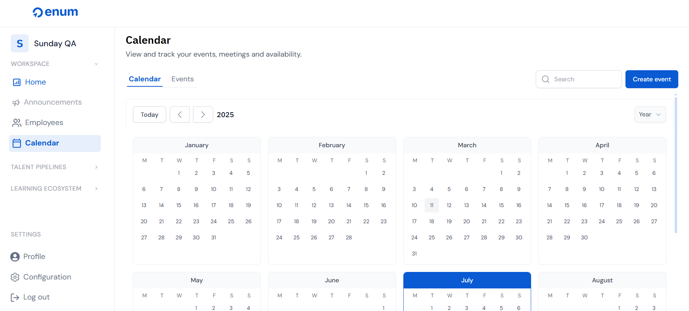Select March 20 date
Viewport: 689px width, 311px height.
pyautogui.click(x=467, y=221)
